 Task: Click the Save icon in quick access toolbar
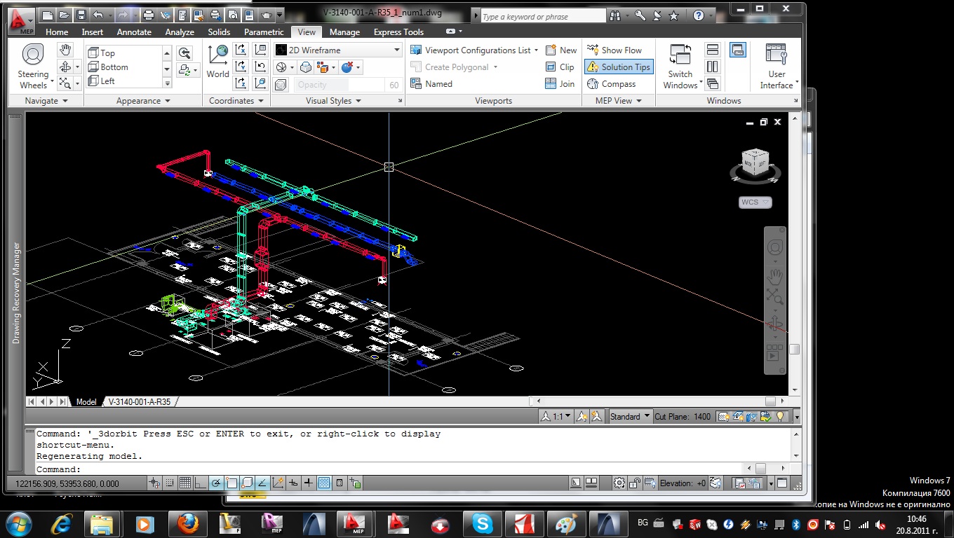pyautogui.click(x=81, y=15)
